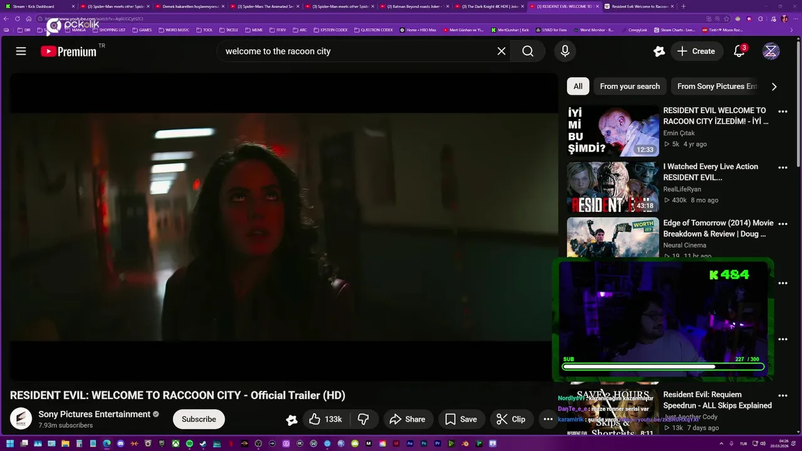The image size is (802, 451).
Task: Open more actions ellipsis beside Clip
Action: tap(548, 419)
